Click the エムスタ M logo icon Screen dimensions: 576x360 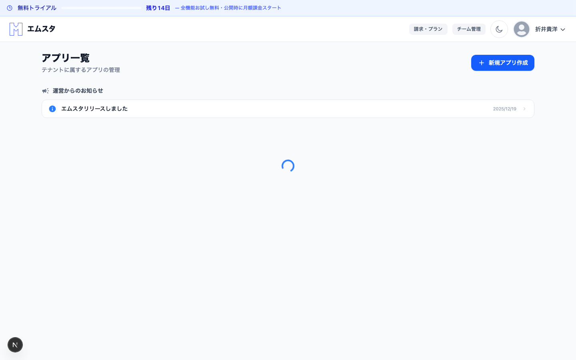[x=16, y=29]
